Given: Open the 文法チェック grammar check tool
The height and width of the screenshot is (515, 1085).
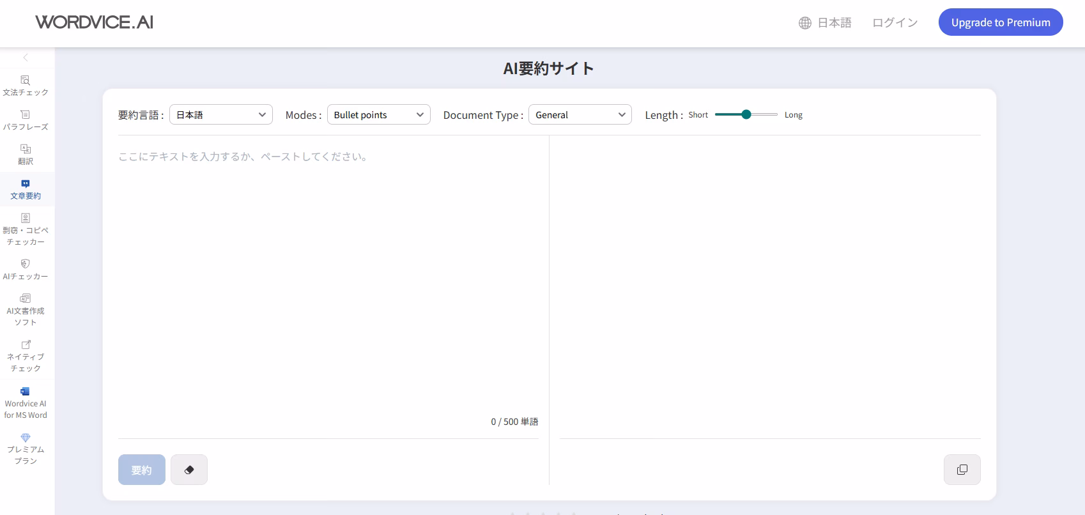Looking at the screenshot, I should (26, 86).
